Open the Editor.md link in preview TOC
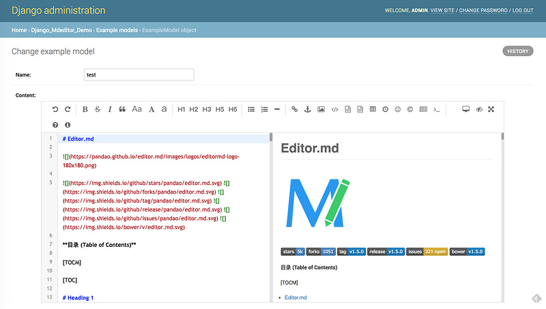 coord(296,297)
